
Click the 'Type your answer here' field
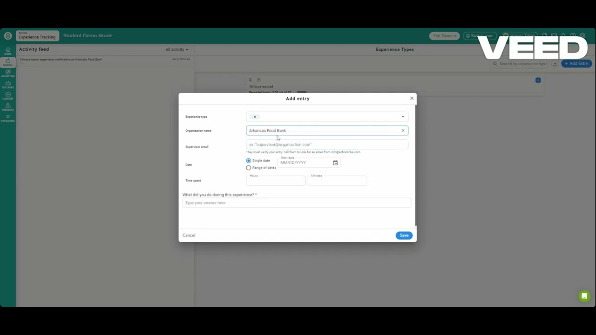tap(297, 203)
